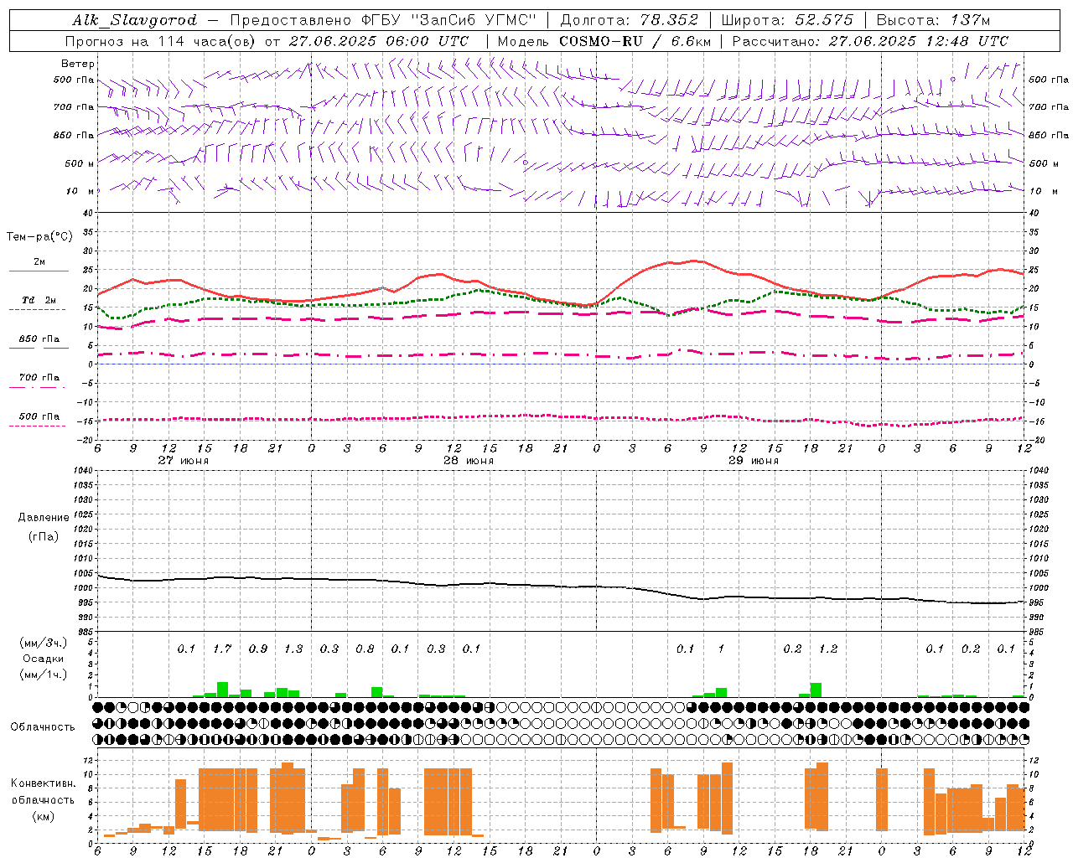Click the precipitation value '1.7'
Image resolution: width=1073 pixels, height=858 pixels.
click(222, 649)
